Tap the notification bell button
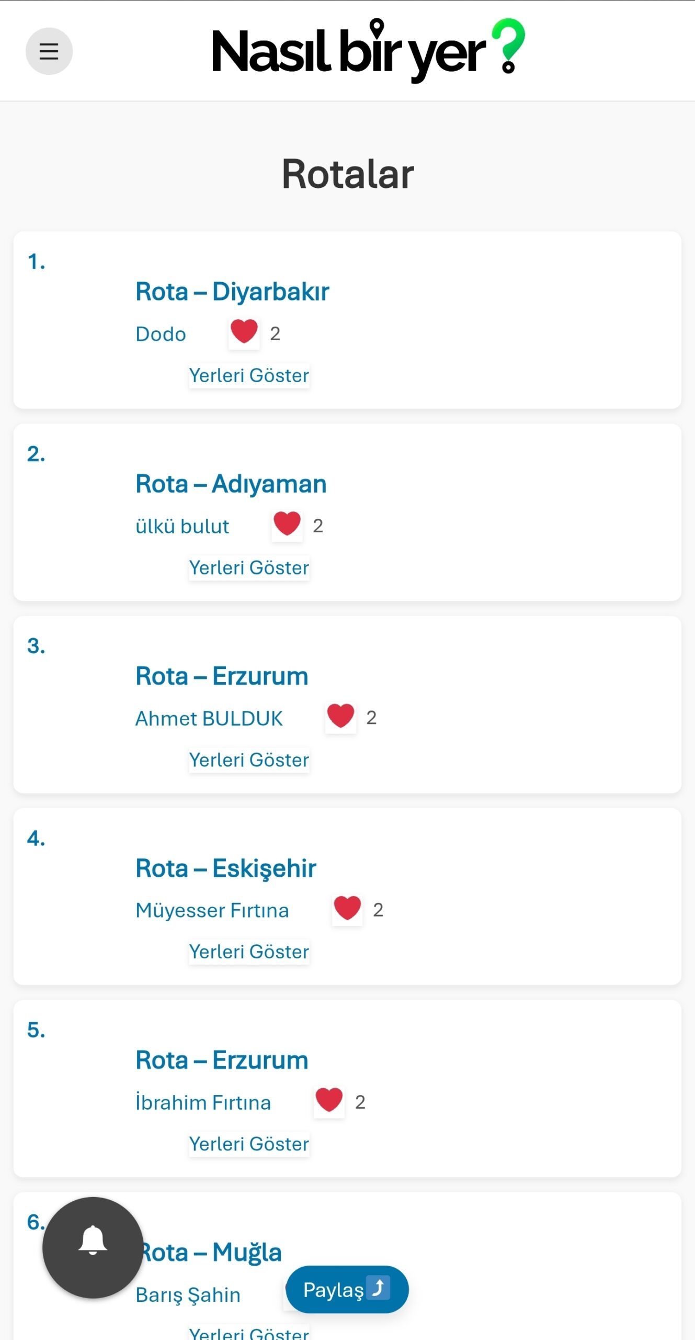Screen dimensions: 695x1340 coord(93,1247)
